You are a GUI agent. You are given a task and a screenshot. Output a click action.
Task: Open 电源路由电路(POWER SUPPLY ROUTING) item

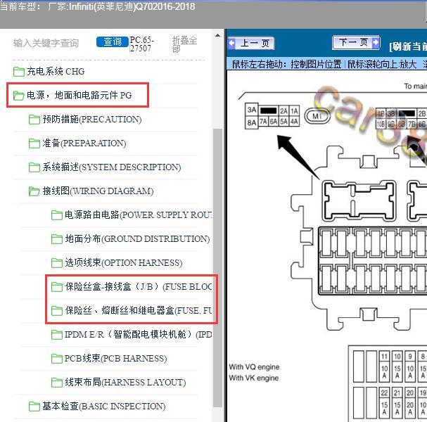click(139, 215)
